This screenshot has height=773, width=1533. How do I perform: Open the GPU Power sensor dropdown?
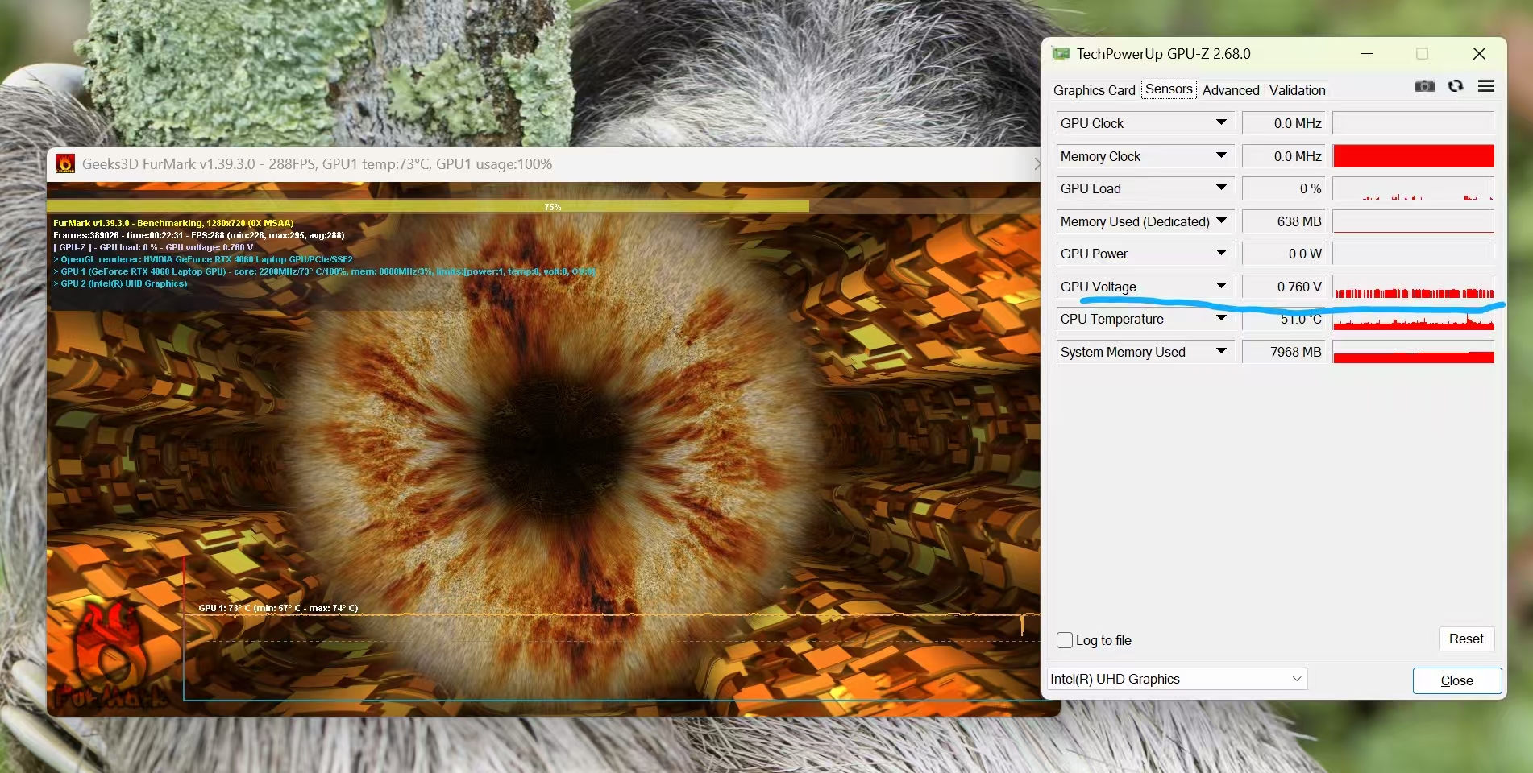[1222, 253]
